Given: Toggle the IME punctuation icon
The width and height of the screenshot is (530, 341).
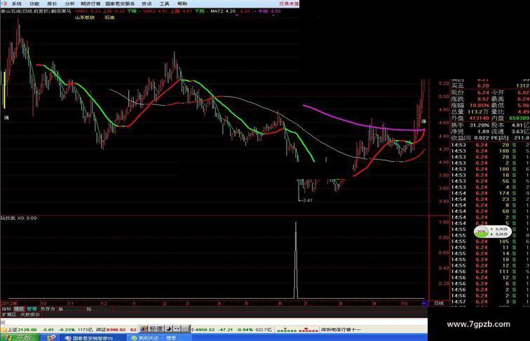Looking at the screenshot, I should pos(177,328).
